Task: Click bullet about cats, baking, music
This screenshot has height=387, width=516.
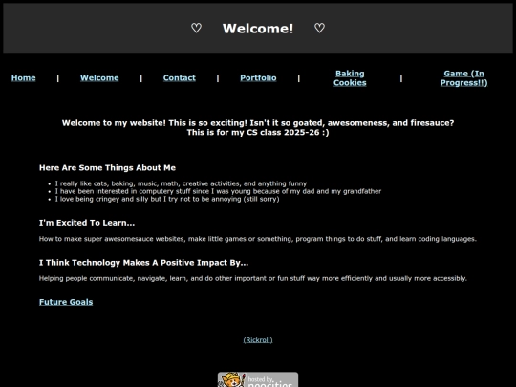Action: click(x=181, y=183)
